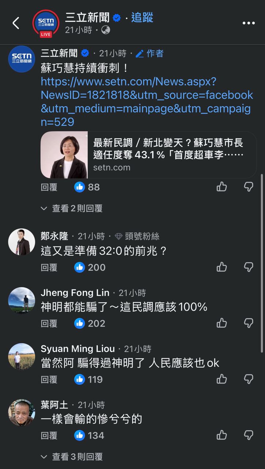Tap the blue like reaction icon beside 88
The image size is (265, 469).
coord(79,187)
